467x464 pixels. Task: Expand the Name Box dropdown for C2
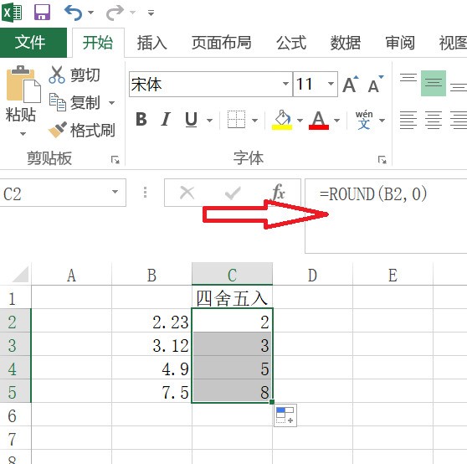point(115,192)
